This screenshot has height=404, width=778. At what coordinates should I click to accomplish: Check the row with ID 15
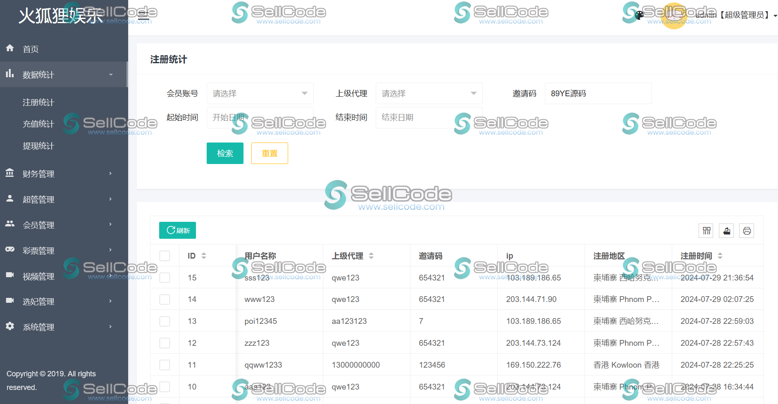pos(165,278)
